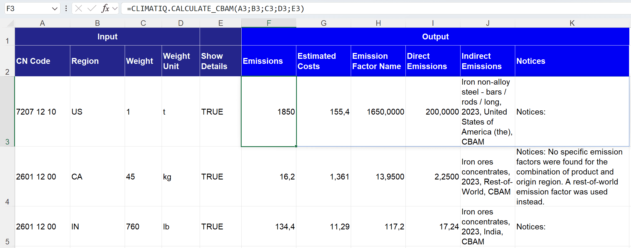631x248 pixels.
Task: Select row 1 header
Action: tap(7, 37)
